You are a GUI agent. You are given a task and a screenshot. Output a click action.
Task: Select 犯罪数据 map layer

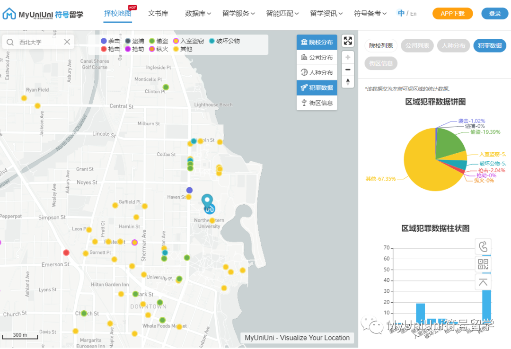317,87
